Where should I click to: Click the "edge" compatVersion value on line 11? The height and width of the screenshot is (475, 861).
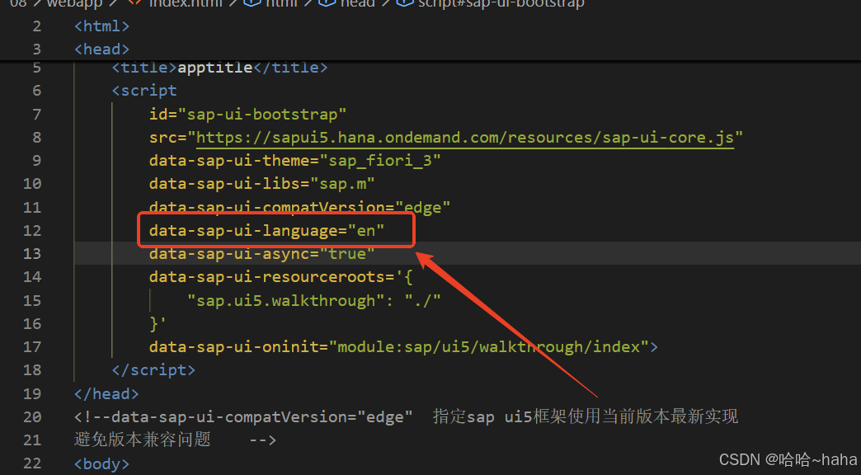coord(422,208)
